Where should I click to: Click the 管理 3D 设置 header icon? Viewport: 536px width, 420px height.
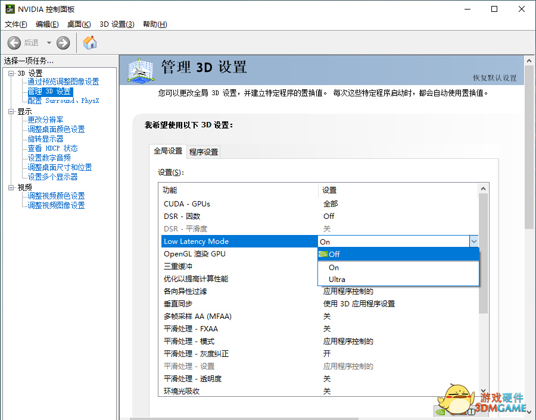coord(141,70)
